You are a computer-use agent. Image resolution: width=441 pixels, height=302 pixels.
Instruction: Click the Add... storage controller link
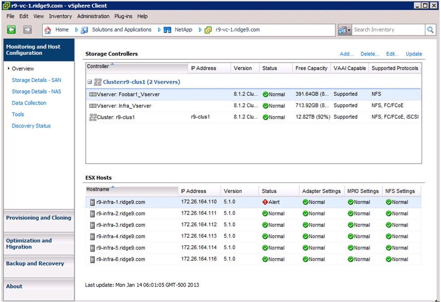click(x=346, y=54)
